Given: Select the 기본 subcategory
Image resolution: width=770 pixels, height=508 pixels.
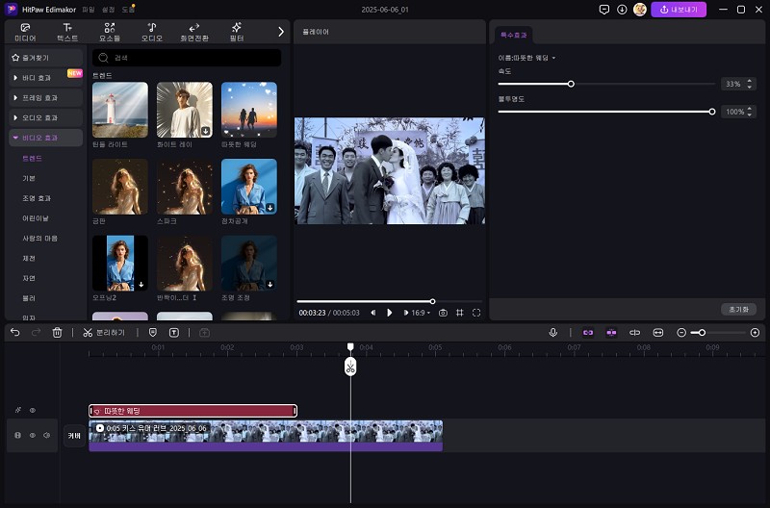Looking at the screenshot, I should 29,178.
